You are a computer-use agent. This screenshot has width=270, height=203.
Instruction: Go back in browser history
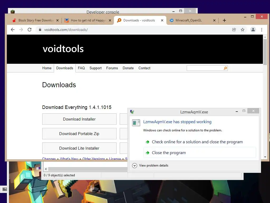(x=13, y=30)
